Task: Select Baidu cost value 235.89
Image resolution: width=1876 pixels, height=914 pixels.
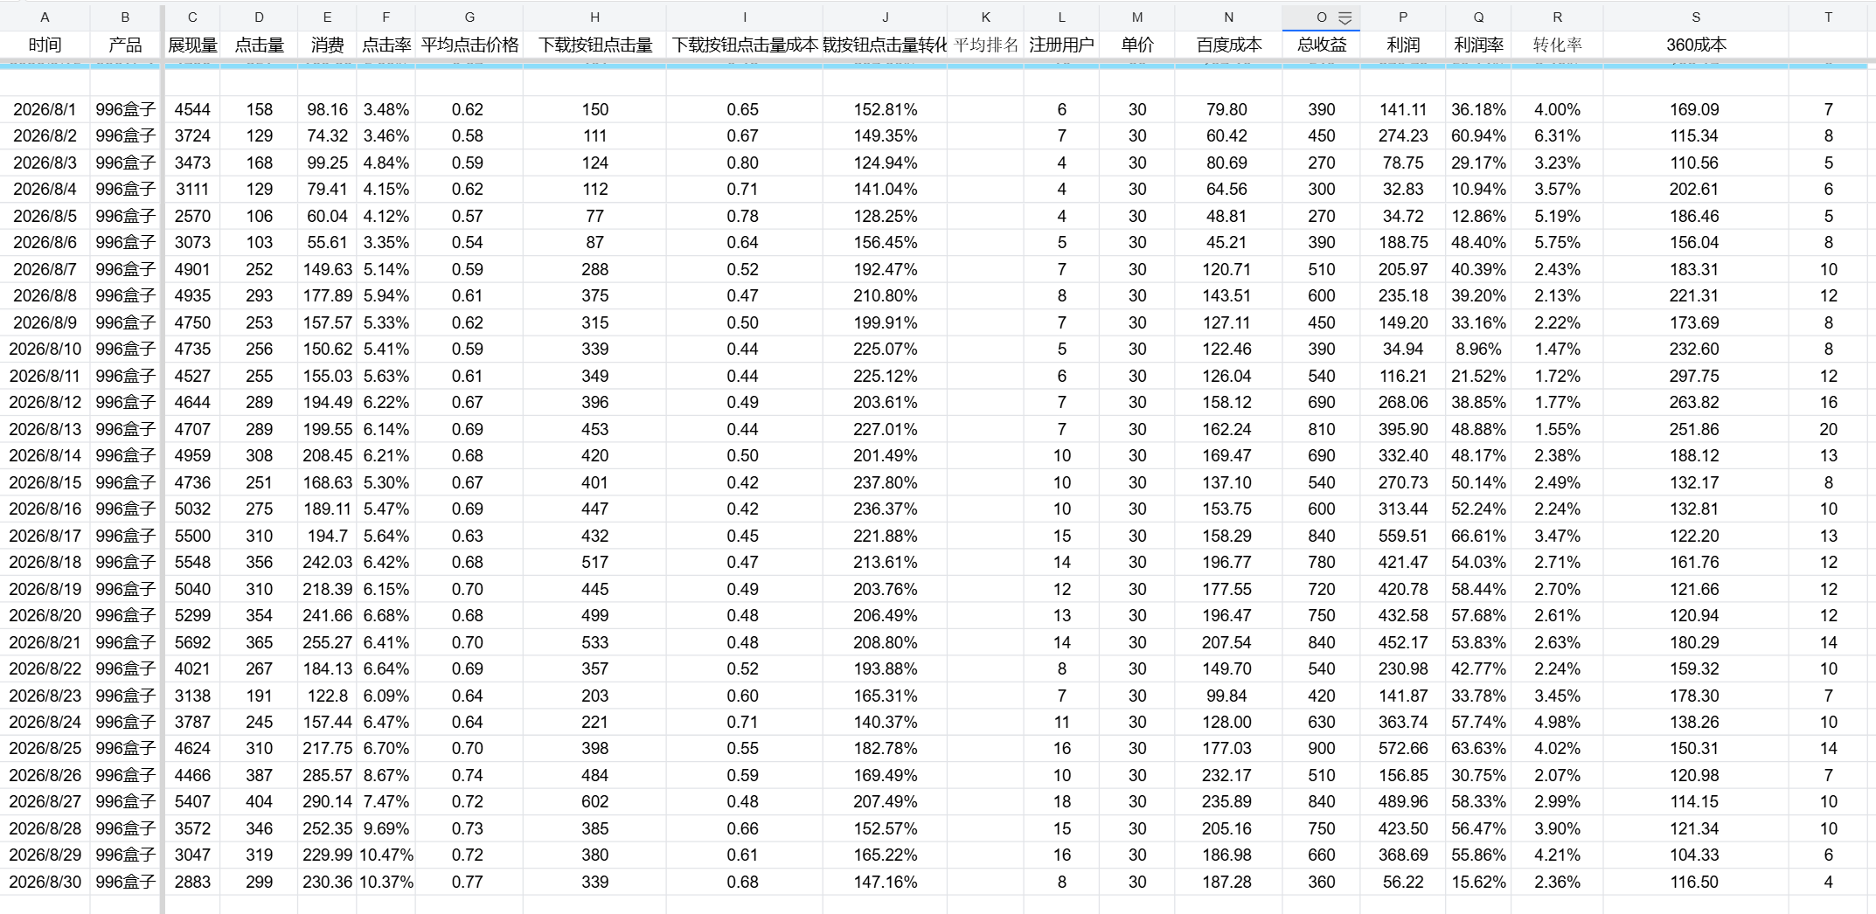Action: (1226, 801)
